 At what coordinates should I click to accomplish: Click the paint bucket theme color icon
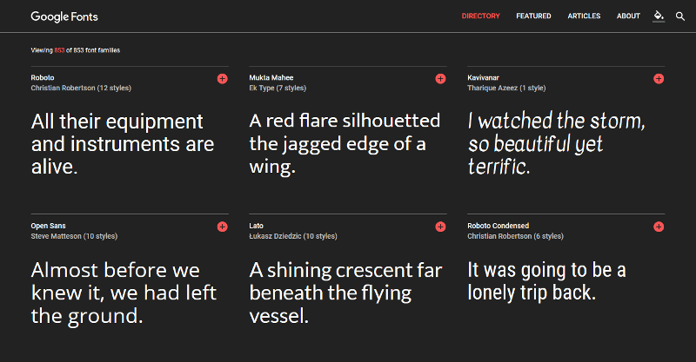[659, 16]
